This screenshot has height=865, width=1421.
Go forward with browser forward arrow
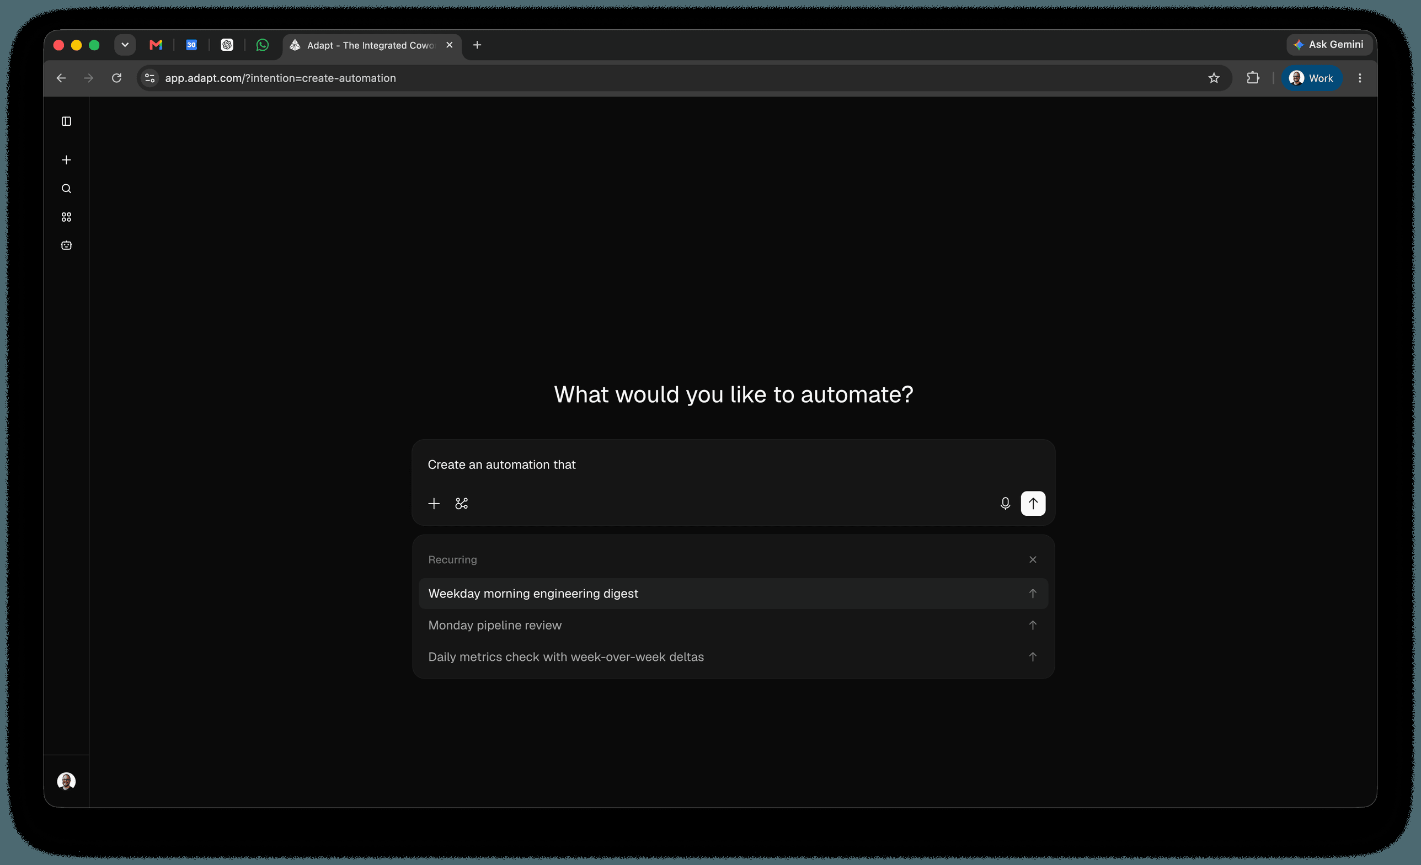(88, 78)
